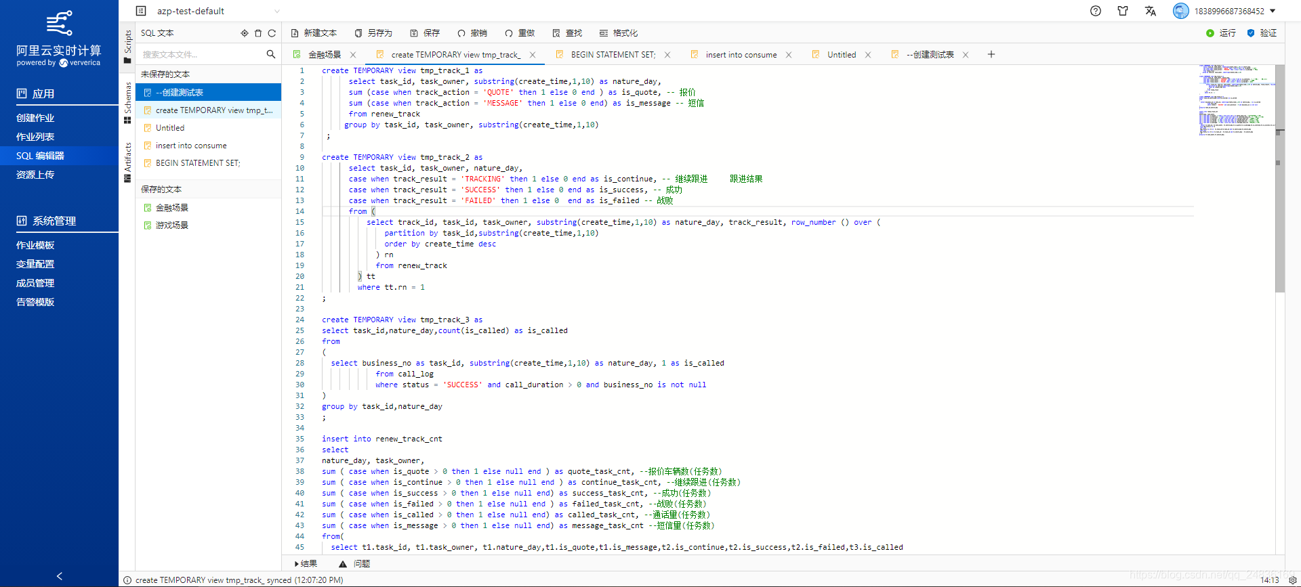Open insert into consume in file list
The width and height of the screenshot is (1301, 587).
pos(208,146)
